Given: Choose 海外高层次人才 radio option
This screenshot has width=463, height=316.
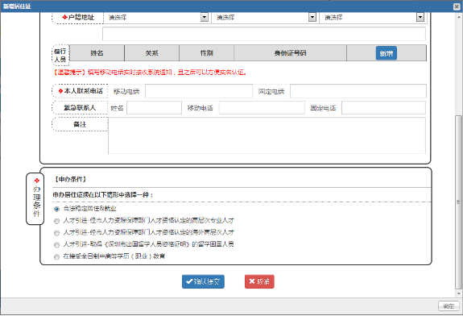Looking at the screenshot, I should [56, 233].
